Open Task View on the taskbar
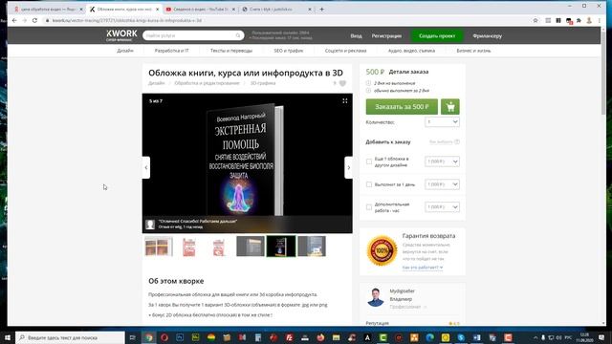The image size is (612, 344). coord(132,337)
